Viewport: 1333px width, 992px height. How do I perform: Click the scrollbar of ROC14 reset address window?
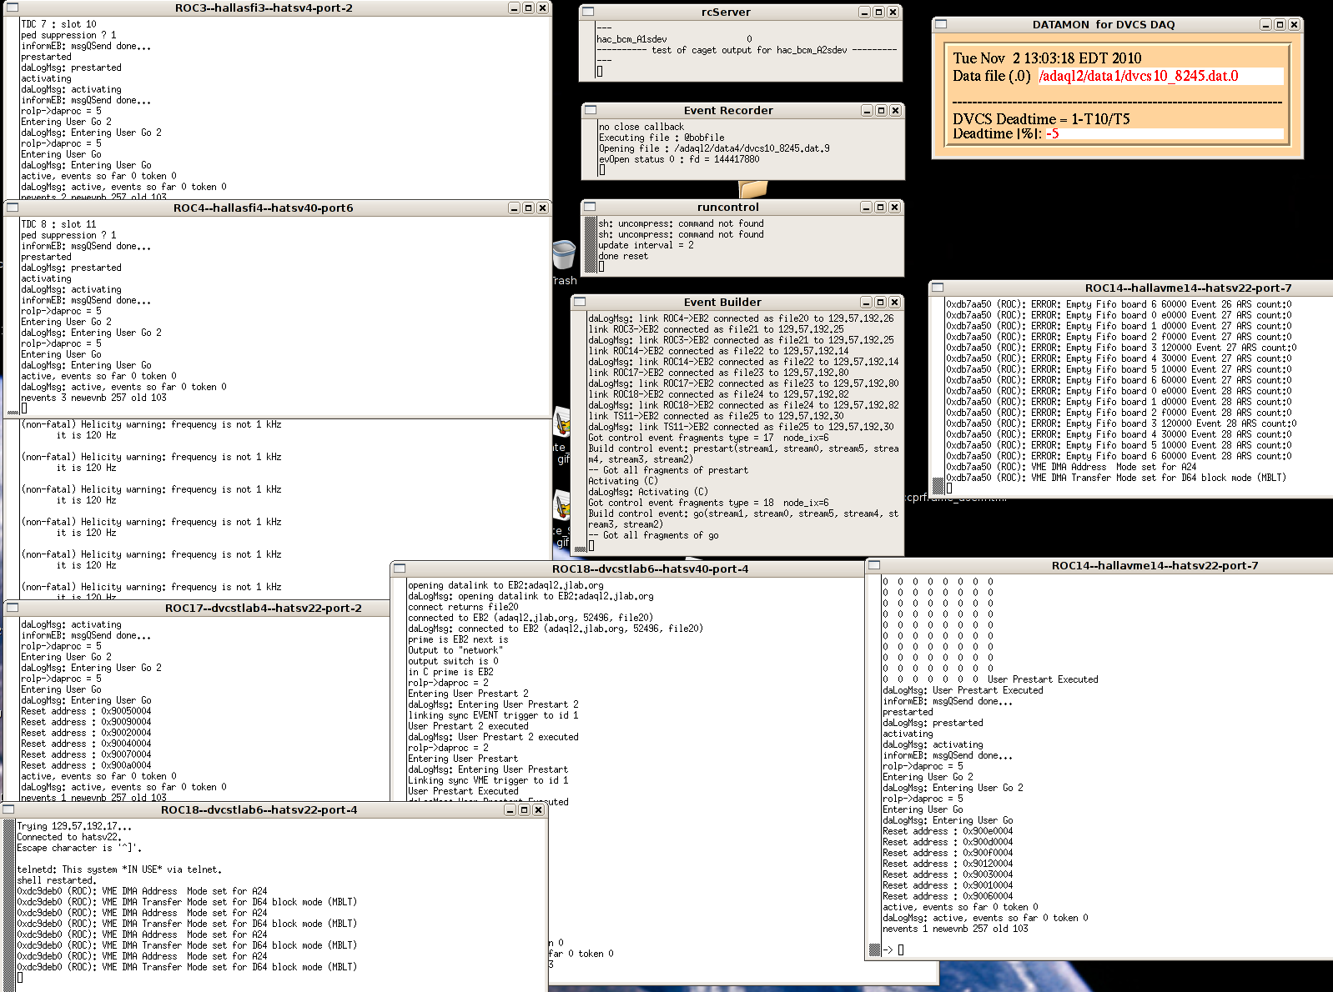tap(874, 765)
